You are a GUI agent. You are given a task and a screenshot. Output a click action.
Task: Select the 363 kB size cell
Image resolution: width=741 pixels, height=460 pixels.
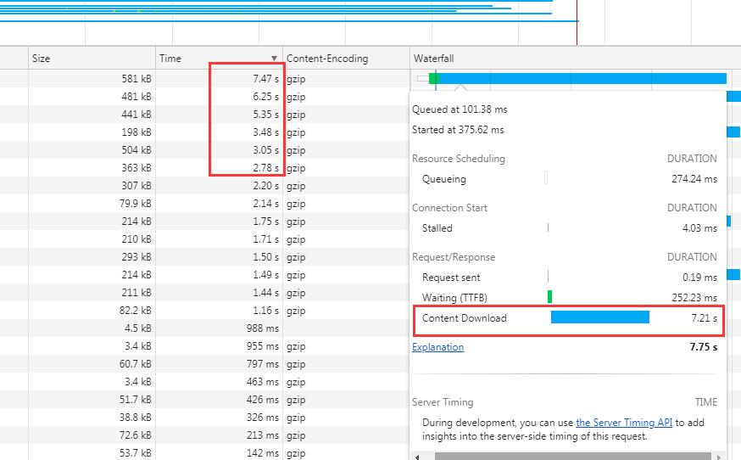click(92, 168)
